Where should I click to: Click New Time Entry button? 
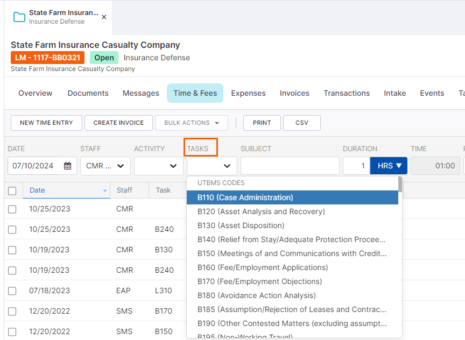pyautogui.click(x=46, y=123)
